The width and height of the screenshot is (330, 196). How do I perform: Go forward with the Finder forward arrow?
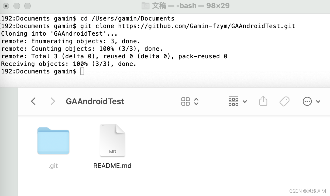53,101
